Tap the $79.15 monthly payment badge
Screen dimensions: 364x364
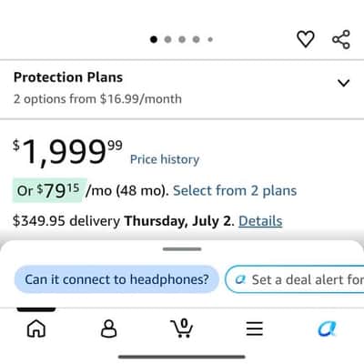[49, 190]
